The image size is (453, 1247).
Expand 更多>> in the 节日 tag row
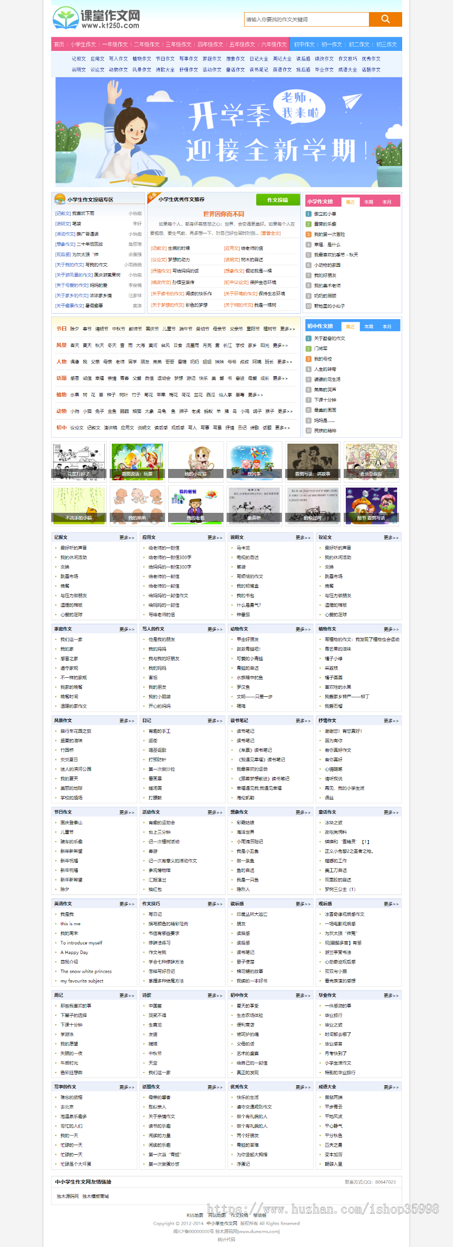tap(287, 329)
